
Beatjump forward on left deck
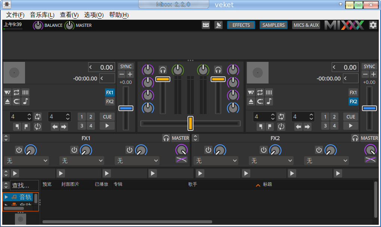tap(64, 126)
